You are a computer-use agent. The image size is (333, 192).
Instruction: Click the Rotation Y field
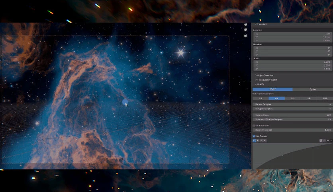(293, 52)
